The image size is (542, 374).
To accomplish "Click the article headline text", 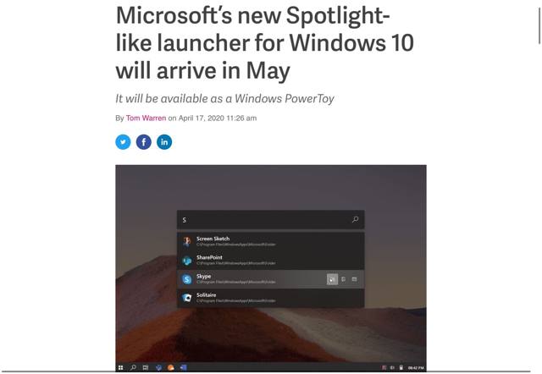I will pos(264,43).
